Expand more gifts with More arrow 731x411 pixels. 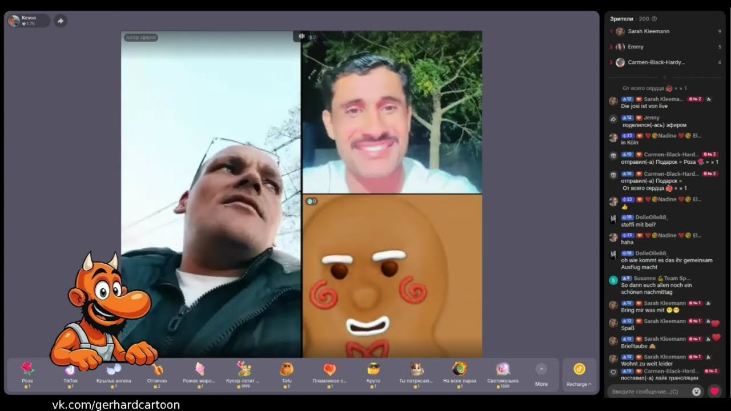click(541, 375)
